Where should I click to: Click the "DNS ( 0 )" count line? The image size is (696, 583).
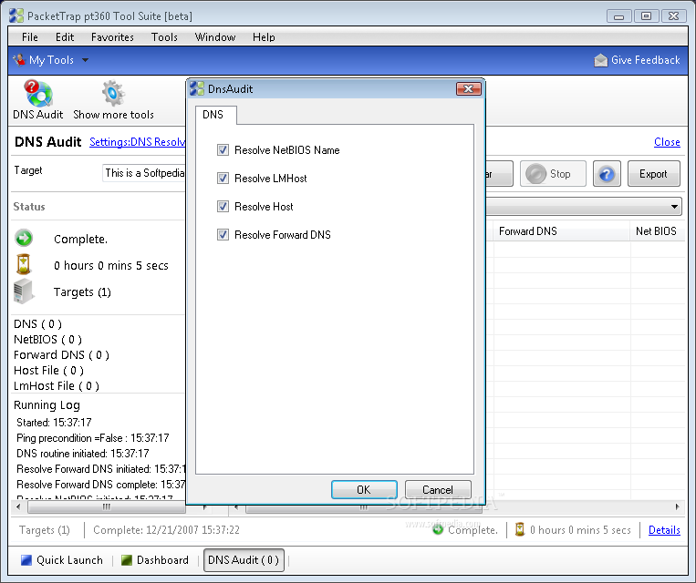click(37, 324)
